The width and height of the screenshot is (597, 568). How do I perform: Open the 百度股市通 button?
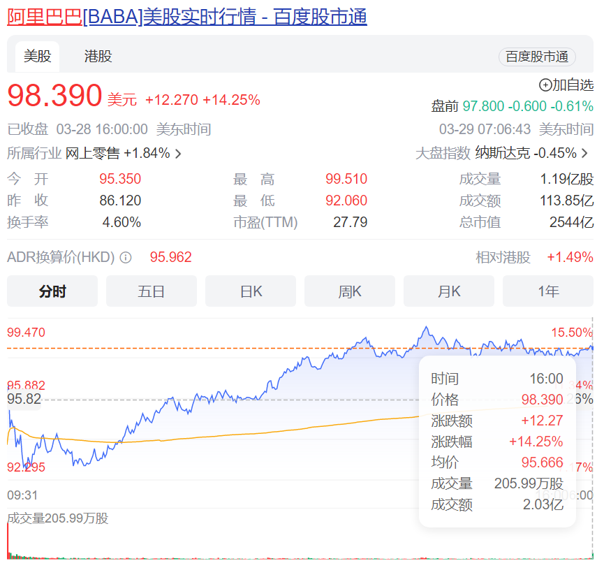tap(537, 57)
